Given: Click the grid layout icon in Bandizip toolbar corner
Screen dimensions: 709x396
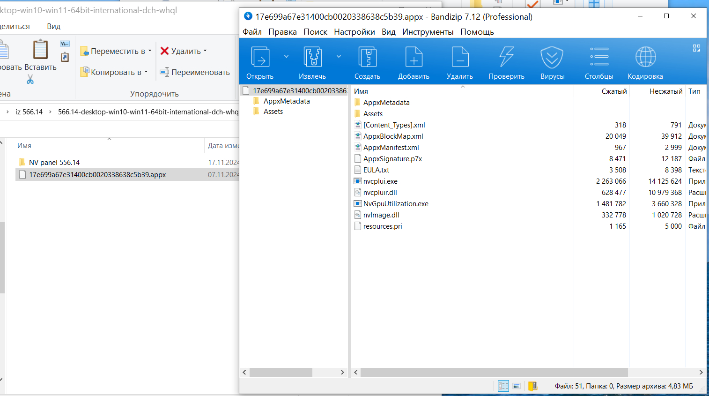Looking at the screenshot, I should click(x=696, y=48).
